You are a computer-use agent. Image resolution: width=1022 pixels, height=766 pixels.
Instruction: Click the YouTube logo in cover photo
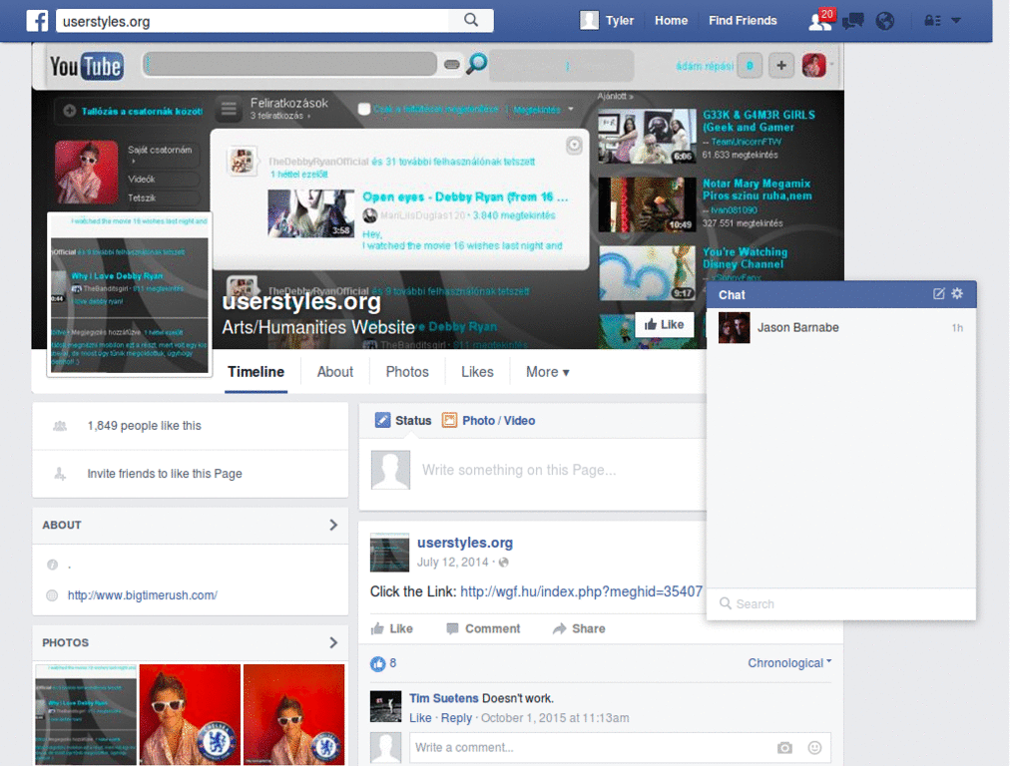pyautogui.click(x=86, y=66)
